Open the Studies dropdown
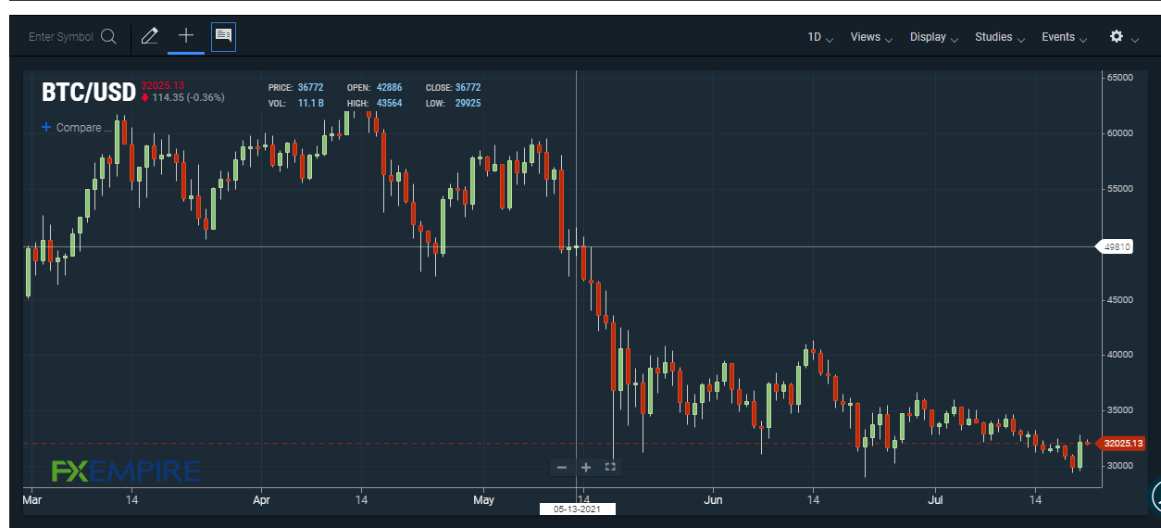Image resolution: width=1161 pixels, height=528 pixels. click(1000, 37)
